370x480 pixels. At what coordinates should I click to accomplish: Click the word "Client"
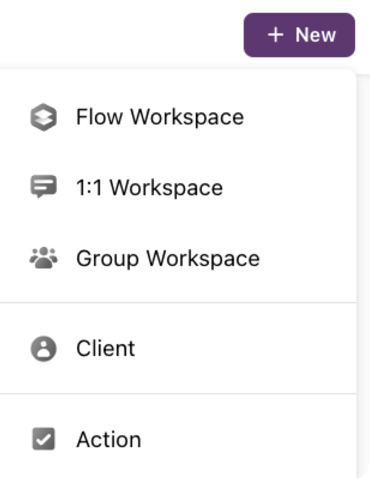(105, 348)
